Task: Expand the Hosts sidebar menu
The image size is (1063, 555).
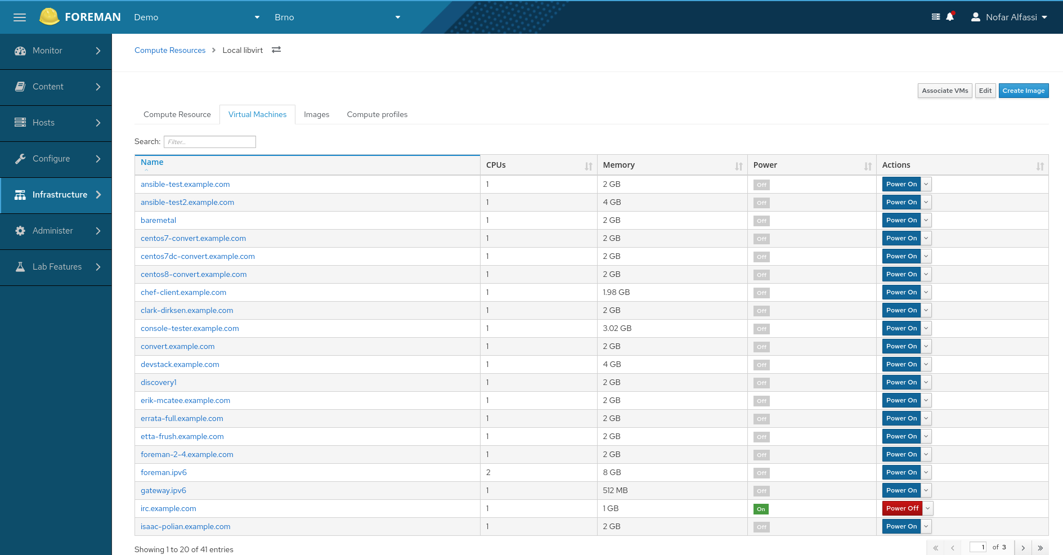Action: coord(56,123)
